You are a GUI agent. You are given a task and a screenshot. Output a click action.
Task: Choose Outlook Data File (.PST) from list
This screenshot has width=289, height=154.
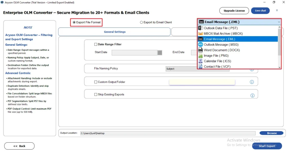click(238, 28)
